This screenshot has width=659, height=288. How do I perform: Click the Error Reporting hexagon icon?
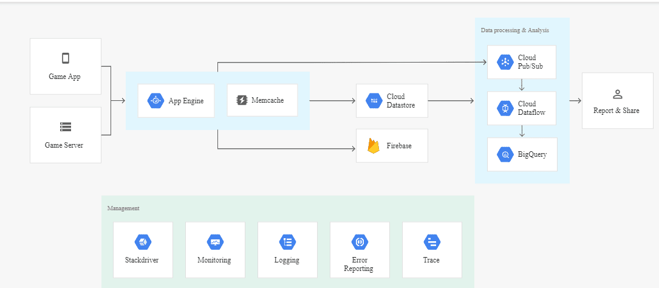(x=360, y=242)
